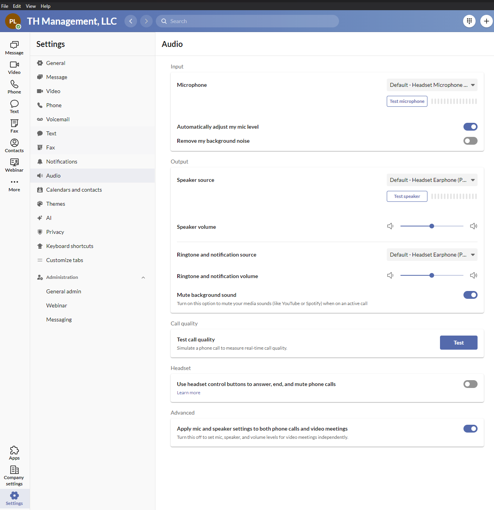This screenshot has height=510, width=494.
Task: Enable Remove my background noise toggle
Action: click(470, 141)
